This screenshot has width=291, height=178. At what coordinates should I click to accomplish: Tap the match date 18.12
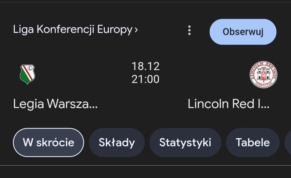145,66
